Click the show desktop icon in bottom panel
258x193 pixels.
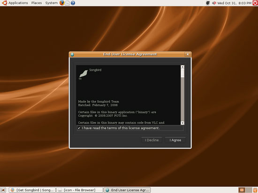point(3,190)
